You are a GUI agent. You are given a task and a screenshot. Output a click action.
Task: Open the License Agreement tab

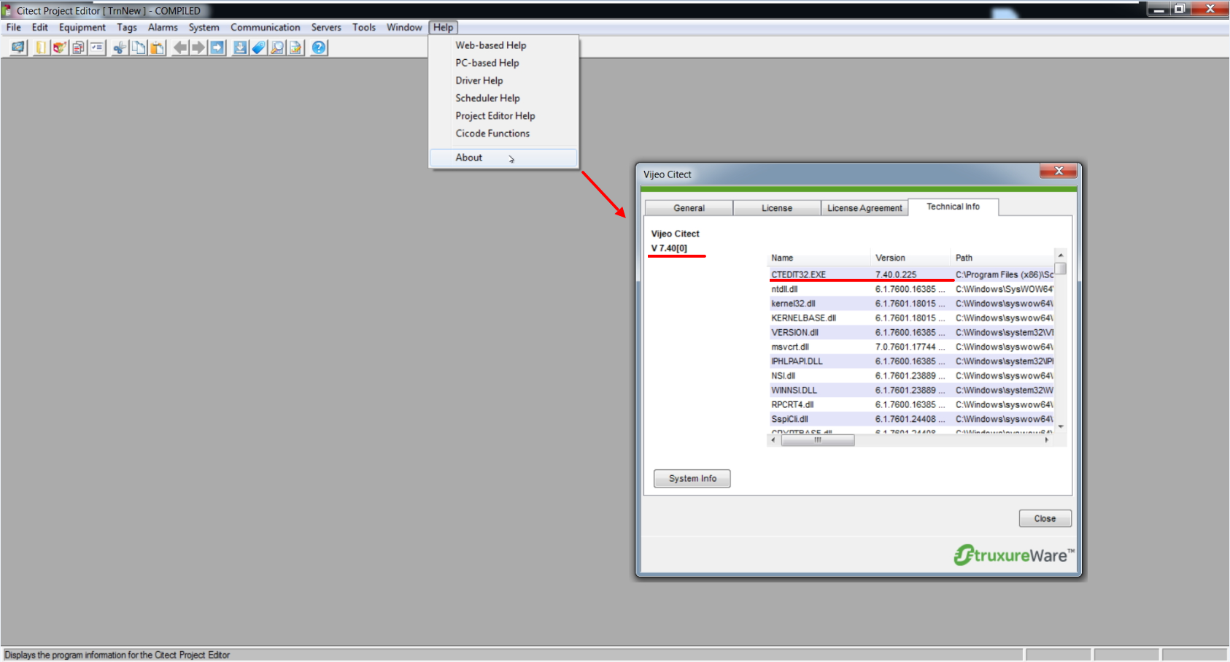(x=865, y=208)
